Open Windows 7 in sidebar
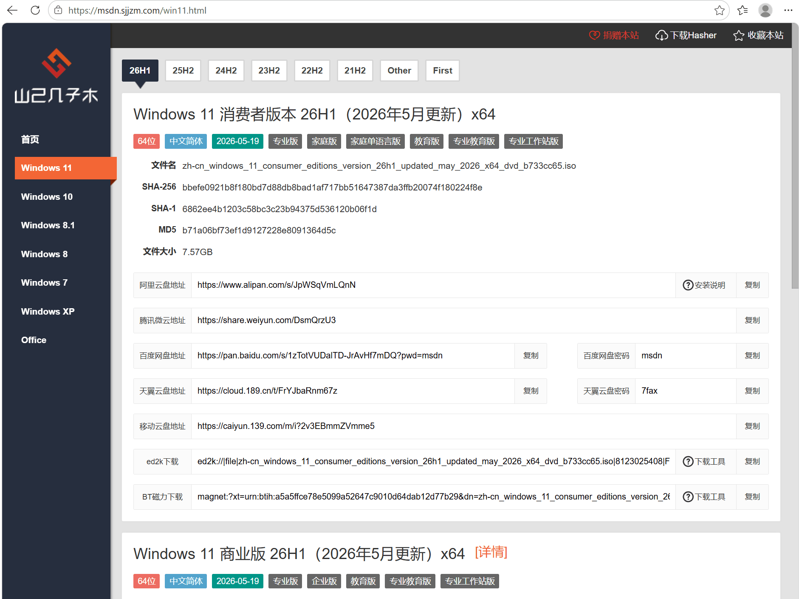The image size is (799, 599). click(44, 283)
